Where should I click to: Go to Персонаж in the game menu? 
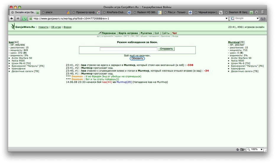tap(109, 33)
